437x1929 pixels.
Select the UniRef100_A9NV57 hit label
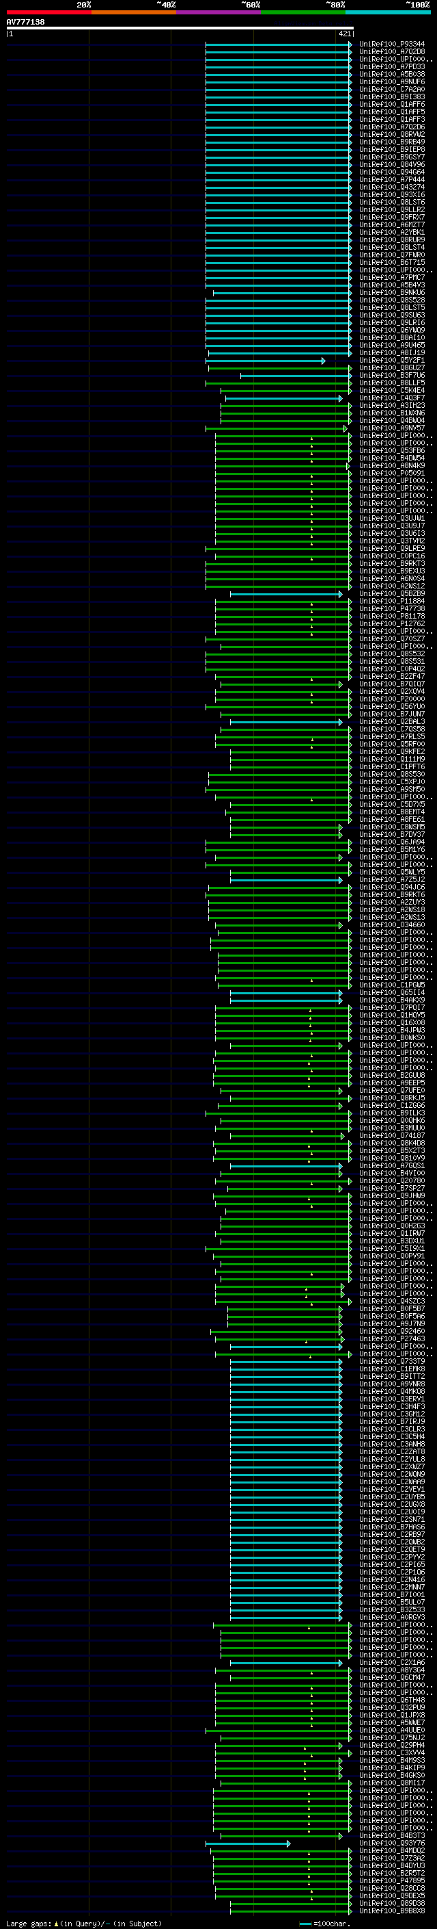[391, 428]
